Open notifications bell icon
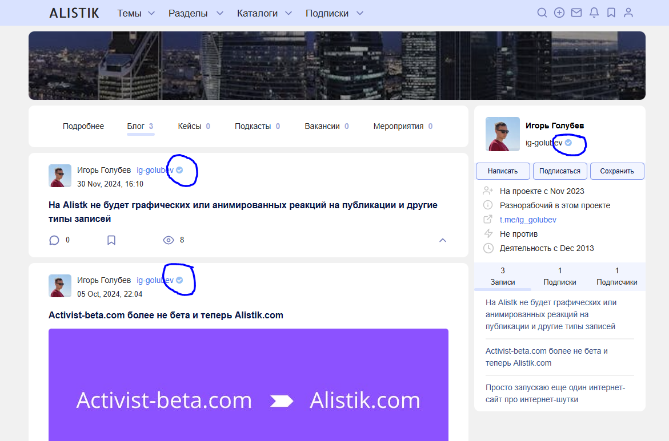 594,13
